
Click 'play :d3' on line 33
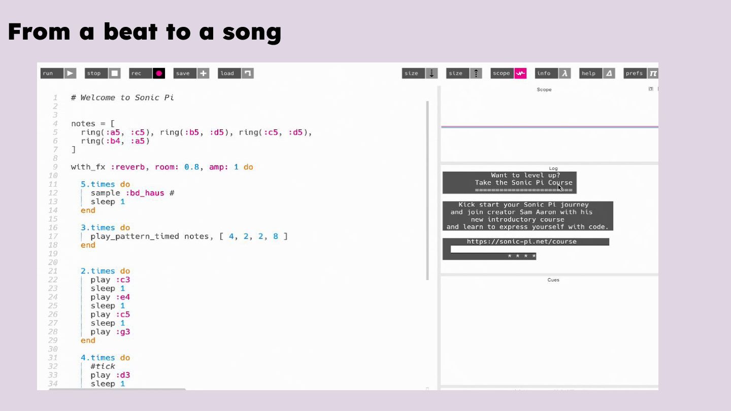(110, 375)
